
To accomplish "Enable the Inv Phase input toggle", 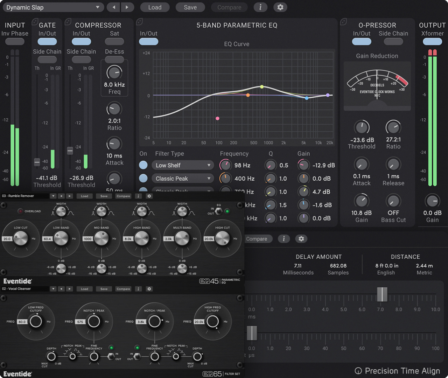I will click(15, 42).
